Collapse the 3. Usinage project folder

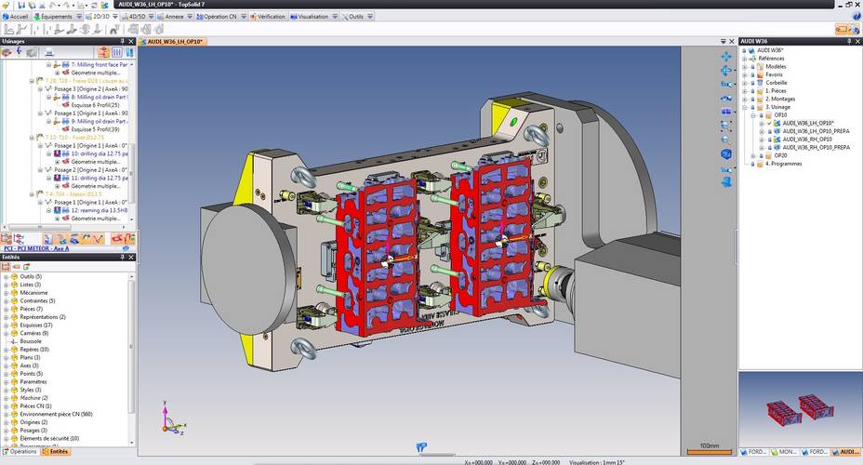[x=745, y=107]
